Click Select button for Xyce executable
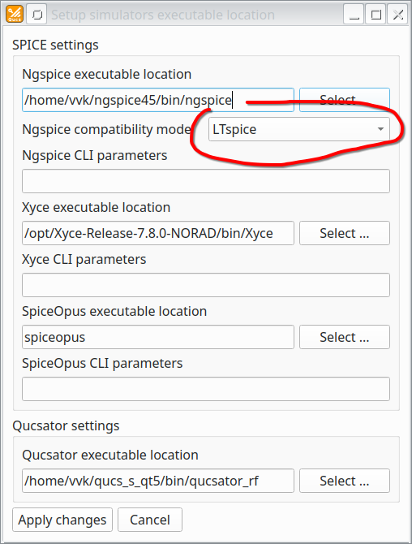The height and width of the screenshot is (544, 412). click(345, 233)
